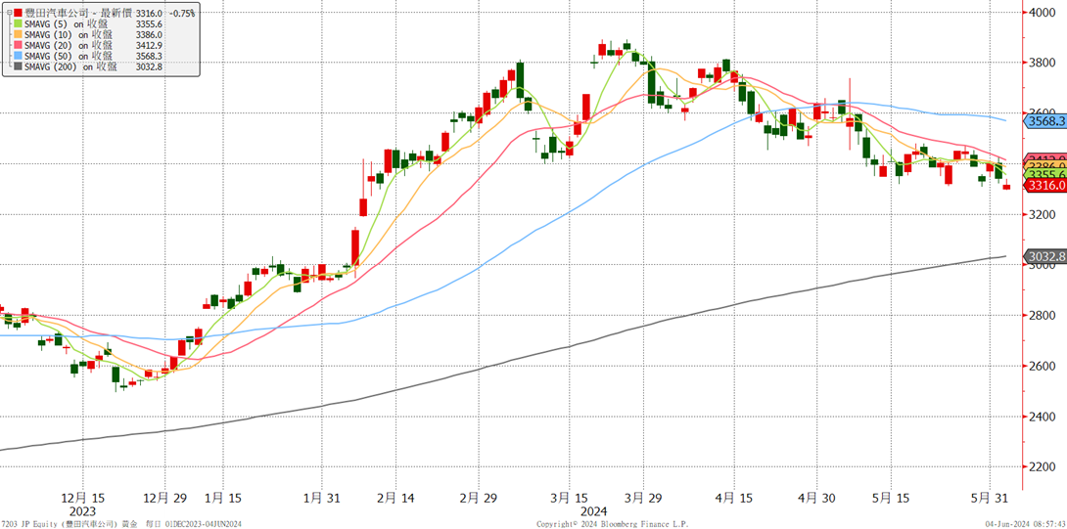Click the 3032.8 value in the legend

tap(149, 66)
